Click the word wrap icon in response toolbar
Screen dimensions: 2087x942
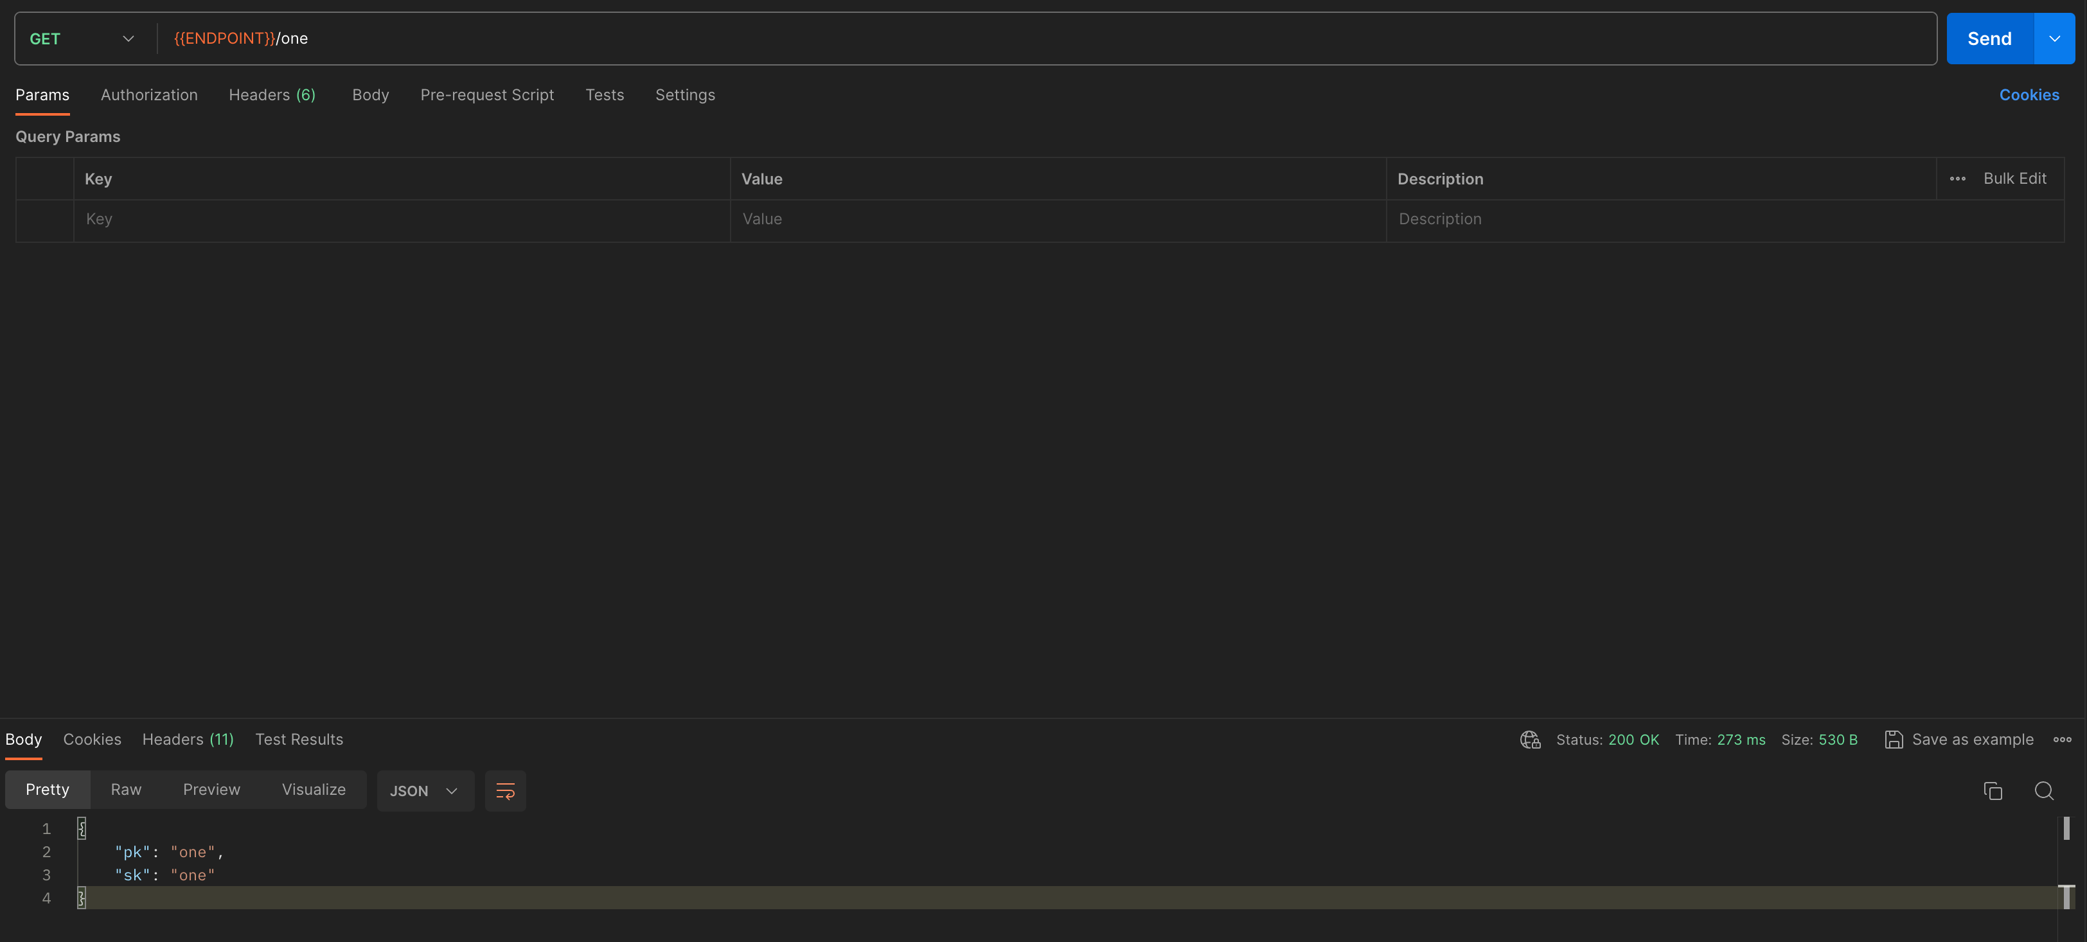505,790
